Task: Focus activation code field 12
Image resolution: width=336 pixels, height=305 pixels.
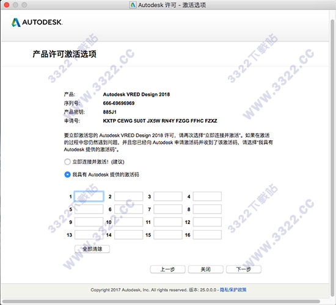Action: 207,222
